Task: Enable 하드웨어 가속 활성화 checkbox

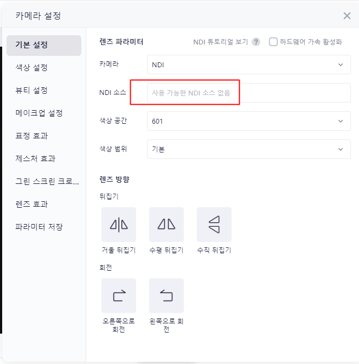Action: tap(273, 42)
